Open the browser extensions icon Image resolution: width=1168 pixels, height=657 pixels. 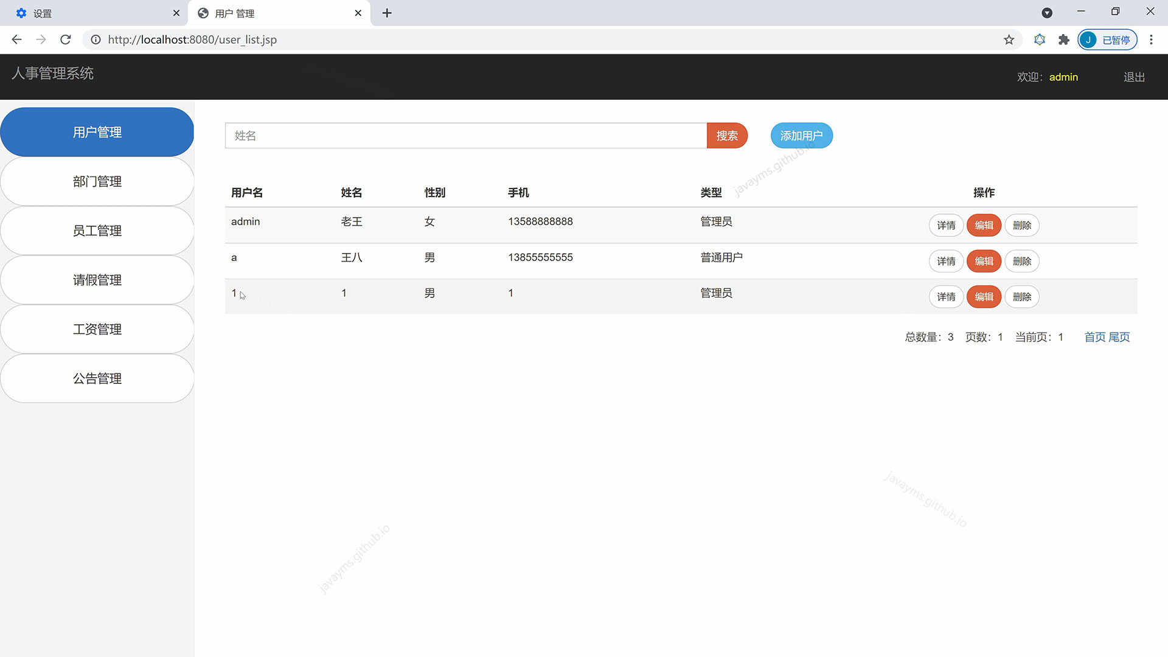click(x=1063, y=40)
